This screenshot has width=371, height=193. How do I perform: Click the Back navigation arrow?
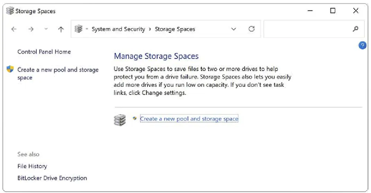click(14, 29)
